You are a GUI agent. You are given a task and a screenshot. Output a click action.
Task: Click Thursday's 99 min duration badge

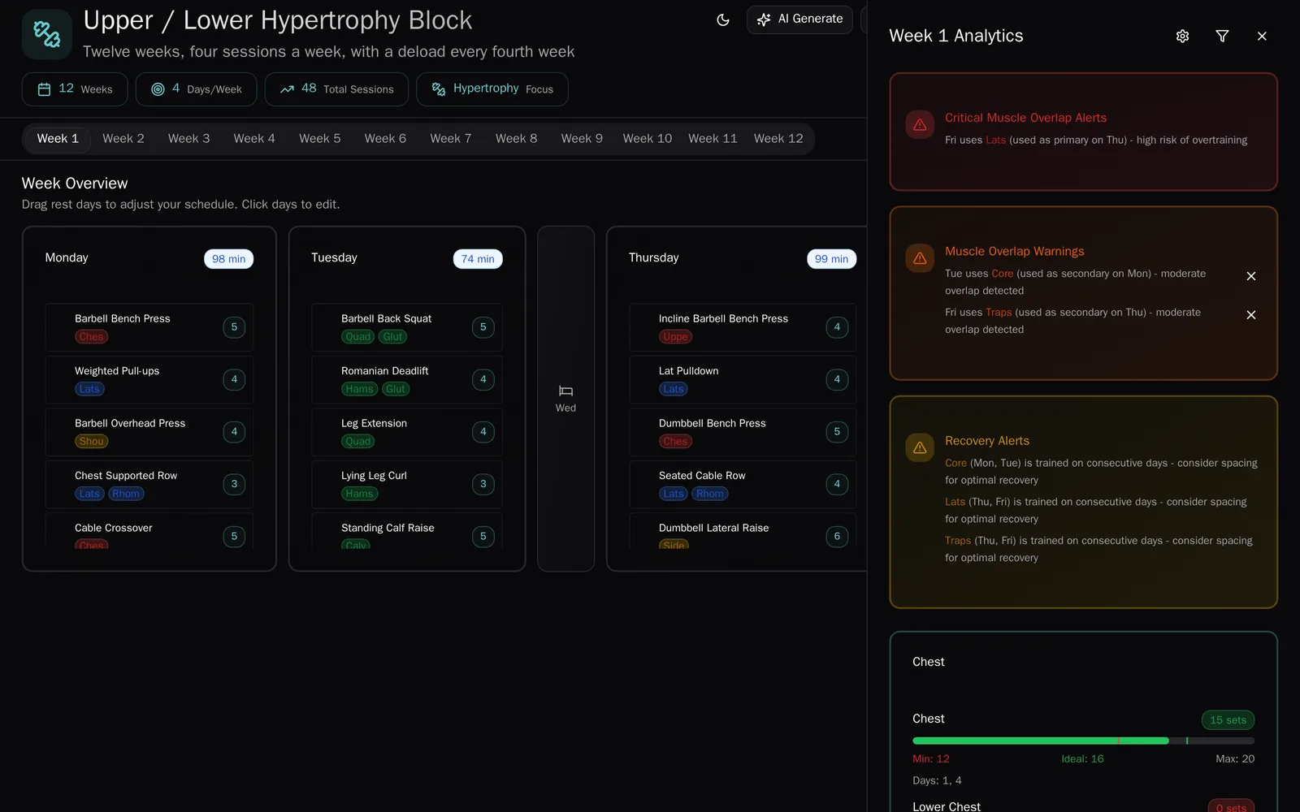point(831,259)
